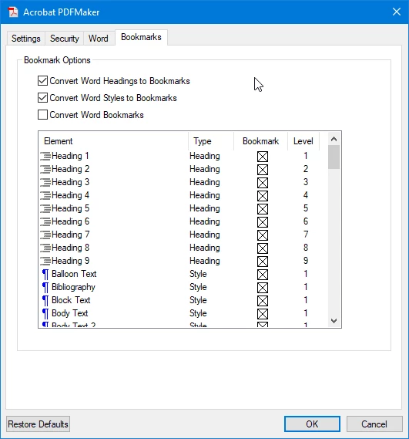Click the Style type cell for Body Text
The image size is (409, 439).
[x=198, y=313]
